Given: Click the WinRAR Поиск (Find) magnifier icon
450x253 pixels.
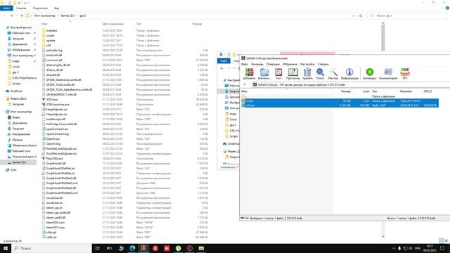Looking at the screenshot, I should pos(320,74).
